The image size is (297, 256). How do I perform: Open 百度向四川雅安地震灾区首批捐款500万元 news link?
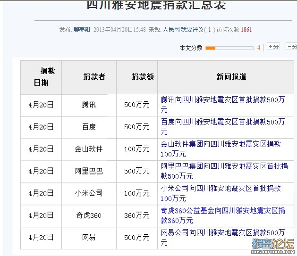(222, 127)
